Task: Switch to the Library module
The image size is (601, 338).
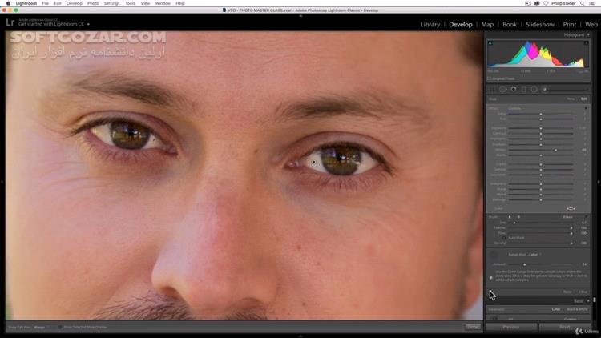Action: coord(430,24)
